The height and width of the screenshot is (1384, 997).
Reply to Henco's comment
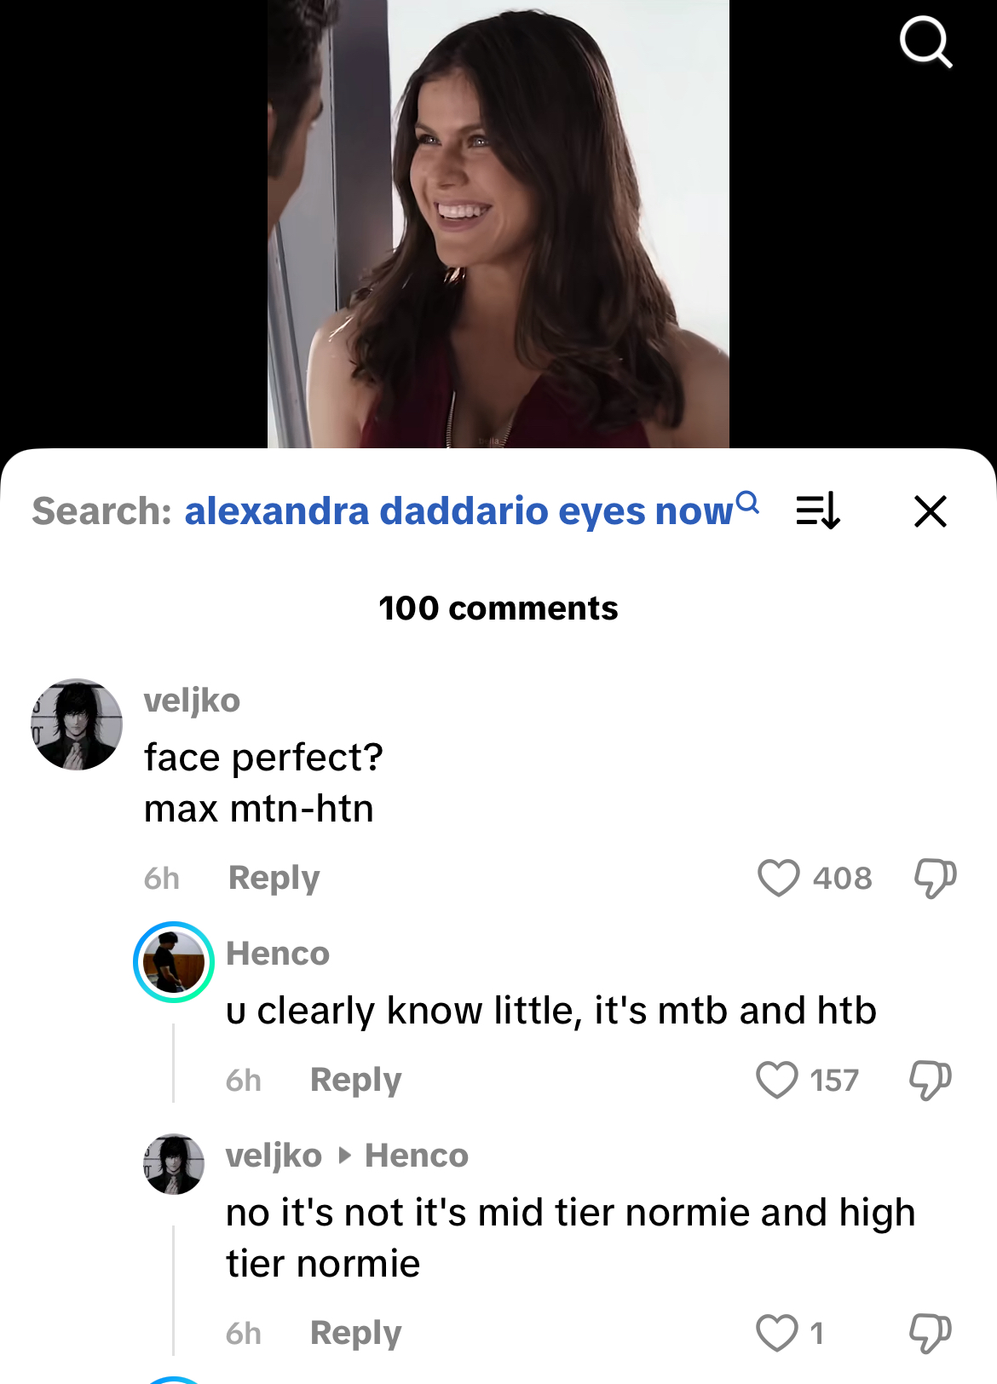point(355,1080)
